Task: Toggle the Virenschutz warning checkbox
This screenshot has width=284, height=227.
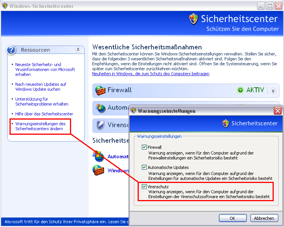Action: tap(144, 187)
